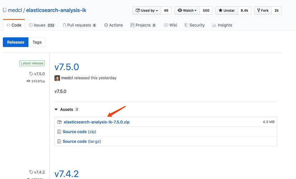Switch to the Tags view

tap(37, 42)
